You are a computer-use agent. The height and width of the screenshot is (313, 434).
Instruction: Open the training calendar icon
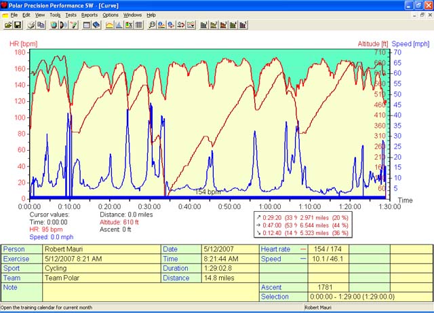[87, 25]
